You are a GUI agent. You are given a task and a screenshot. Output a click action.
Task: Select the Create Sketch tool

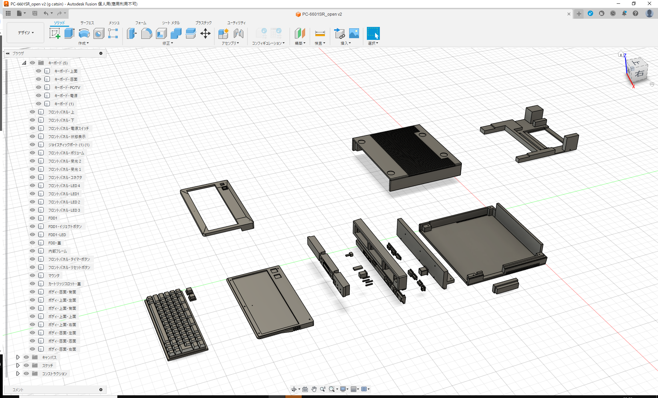tap(55, 33)
